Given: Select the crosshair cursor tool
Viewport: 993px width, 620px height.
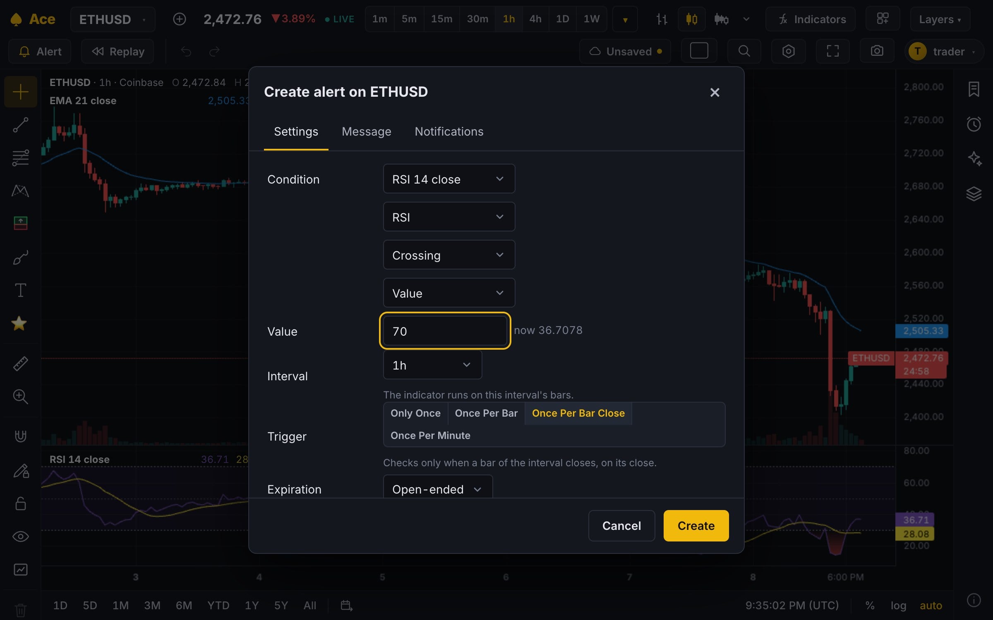Looking at the screenshot, I should [x=20, y=91].
